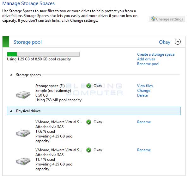Collapse the Storage spaces section triangle
The height and width of the screenshot is (179, 188).
click(11, 75)
